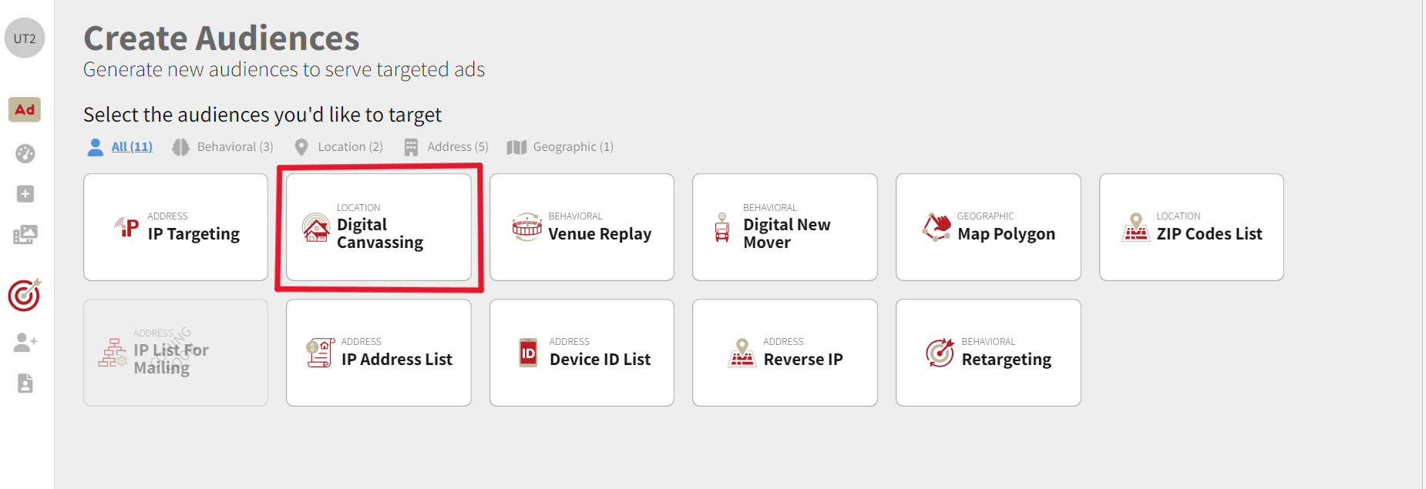This screenshot has height=489, width=1426.
Task: Choose the Device ID List card
Action: pos(582,353)
